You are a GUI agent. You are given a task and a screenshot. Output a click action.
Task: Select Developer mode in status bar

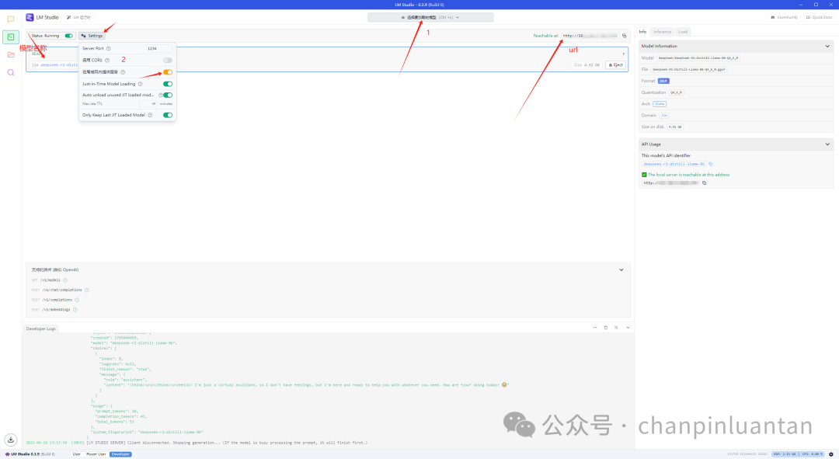120,454
